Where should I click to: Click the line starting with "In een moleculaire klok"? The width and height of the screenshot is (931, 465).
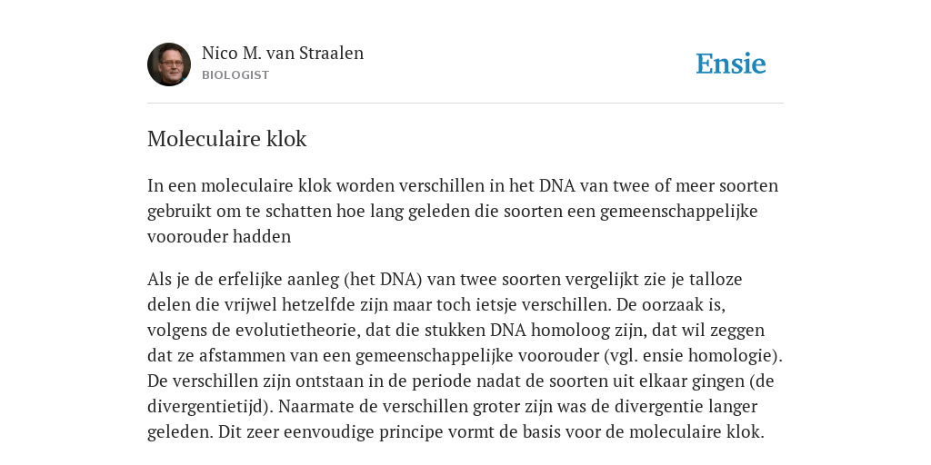pos(463,185)
